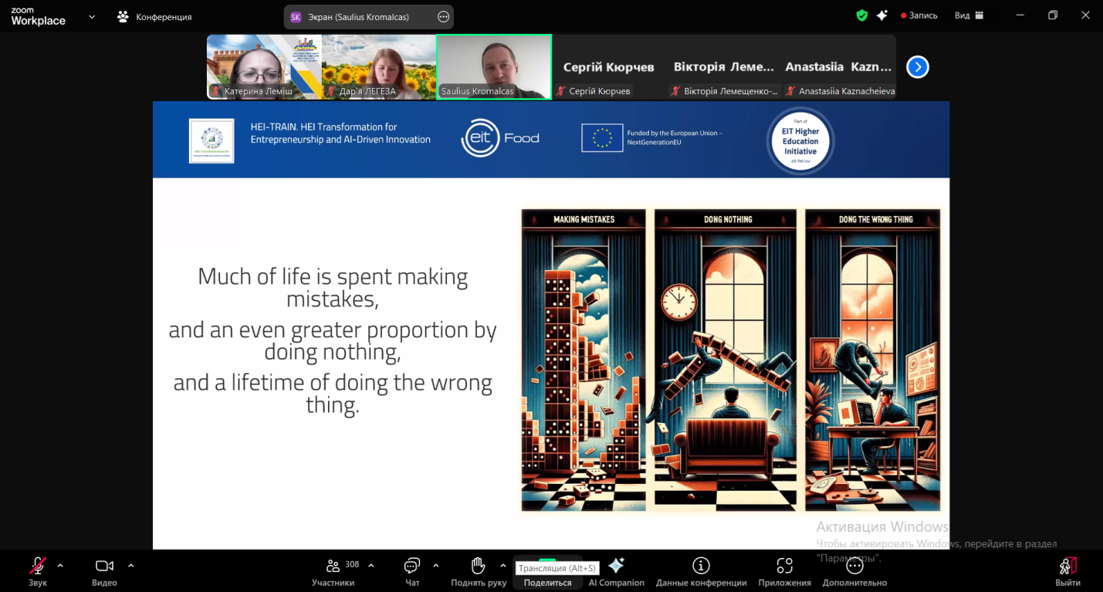1103x592 pixels.
Task: Open Данные конференции meeting info
Action: click(x=701, y=571)
